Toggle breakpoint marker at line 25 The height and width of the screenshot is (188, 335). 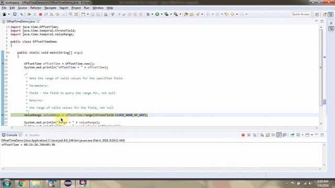[3, 115]
